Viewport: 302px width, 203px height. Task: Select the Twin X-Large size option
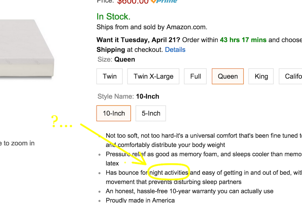(153, 76)
